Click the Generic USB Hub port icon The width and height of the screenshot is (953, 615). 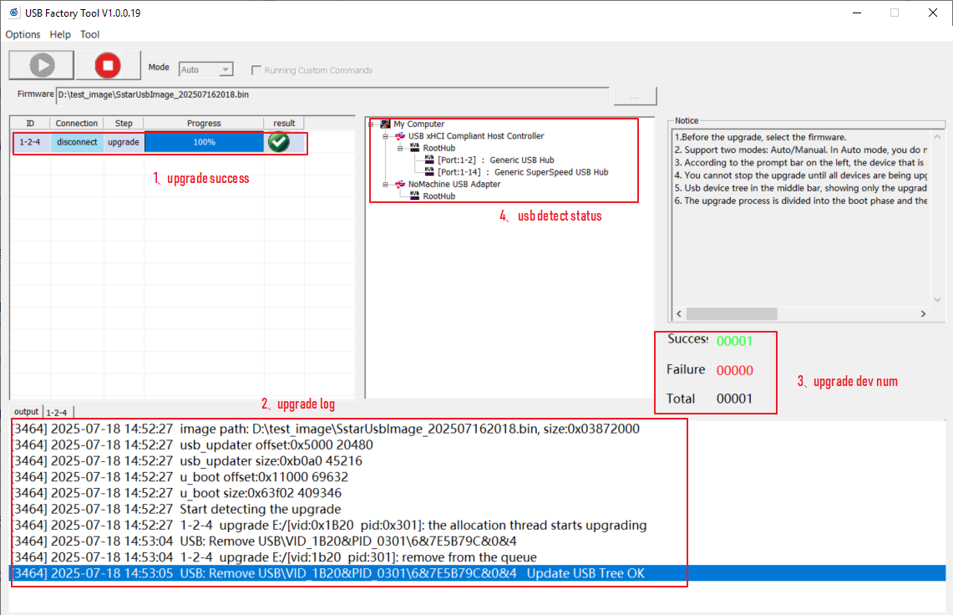429,160
